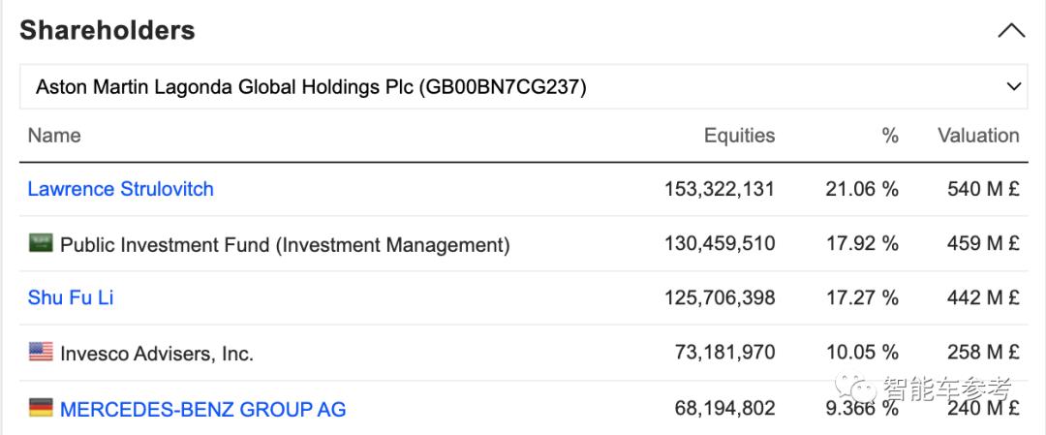Screen dimensions: 1046x435
Task: Select Invesco Advisers, Inc. row text
Action: [x=157, y=354]
